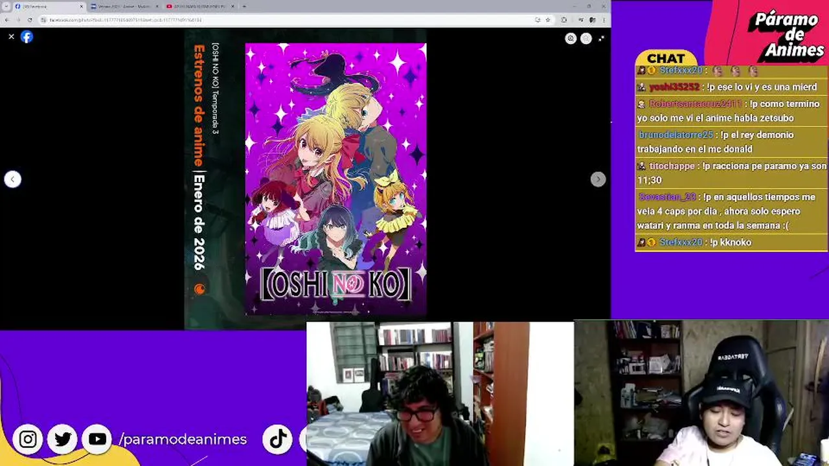829x466 pixels.
Task: Bookmark this page with the star
Action: [548, 20]
